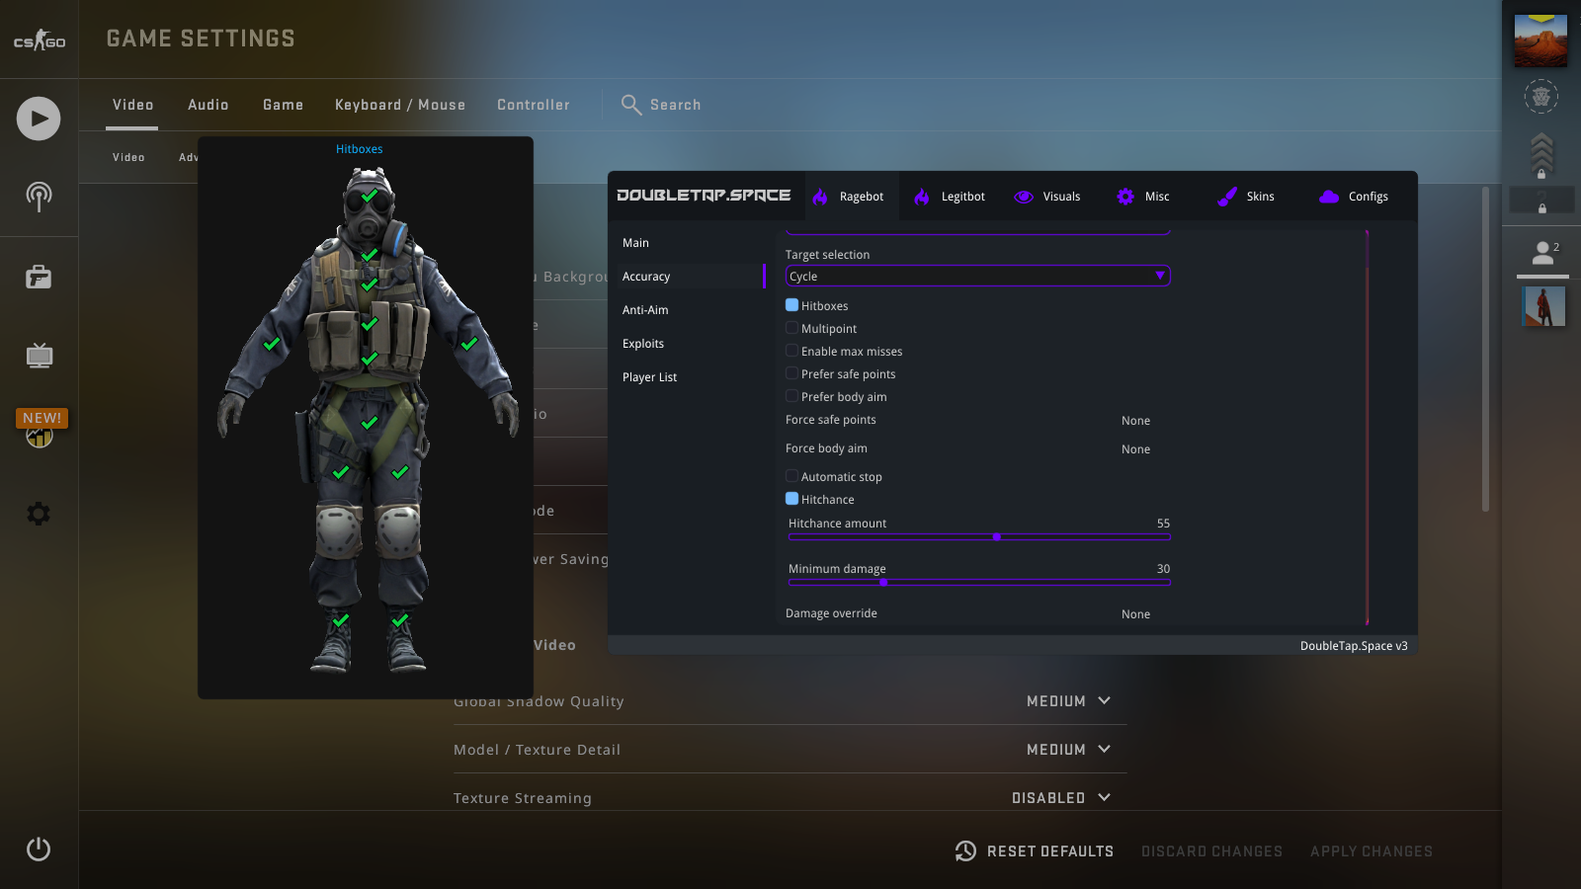The height and width of the screenshot is (889, 1581).
Task: Click the settings page vertical scrollbar
Action: click(1485, 349)
